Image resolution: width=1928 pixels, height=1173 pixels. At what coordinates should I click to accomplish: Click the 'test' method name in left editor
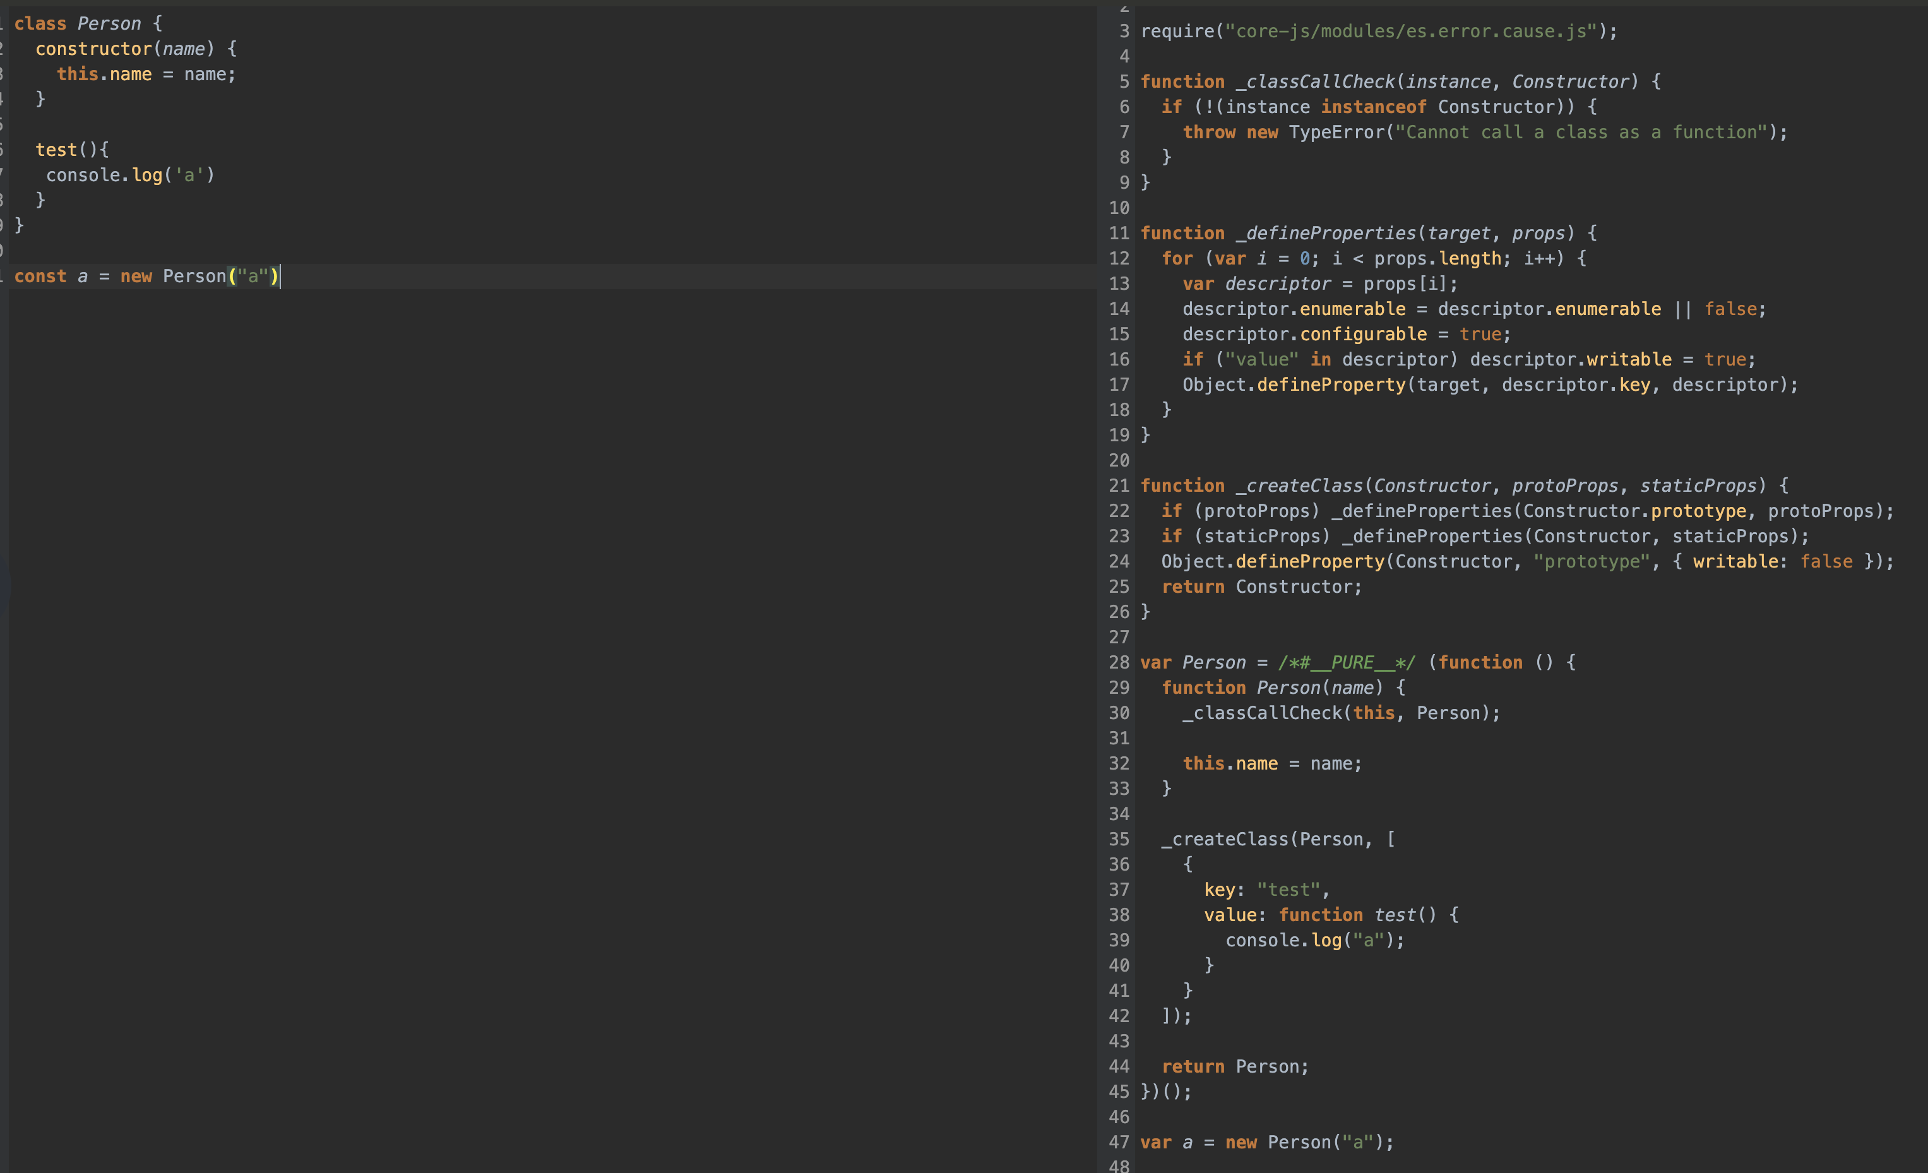click(x=56, y=150)
